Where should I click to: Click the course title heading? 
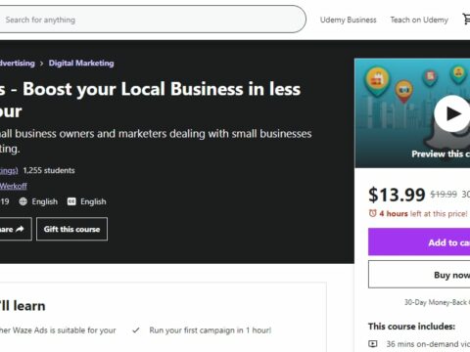(x=150, y=100)
